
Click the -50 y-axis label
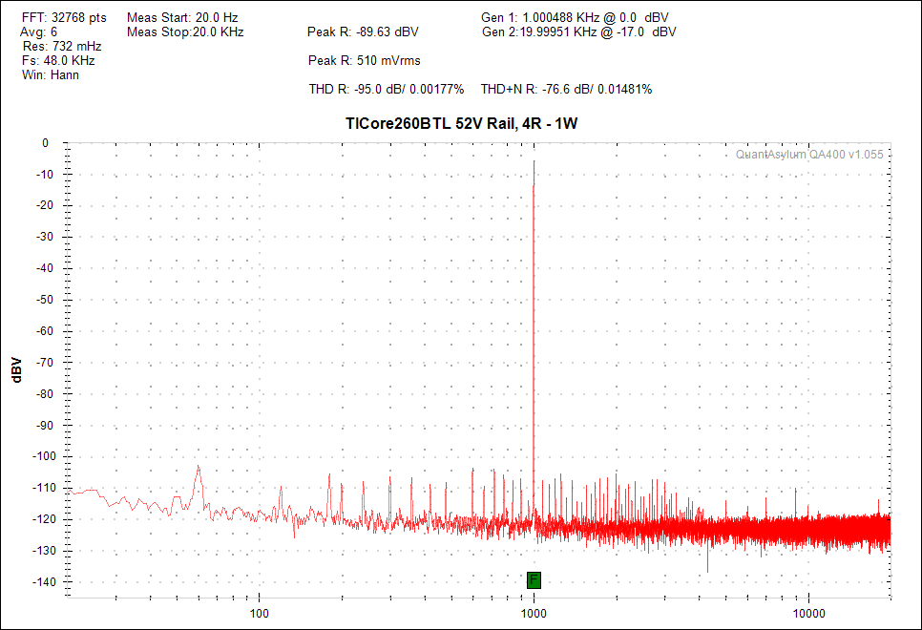[x=46, y=300]
